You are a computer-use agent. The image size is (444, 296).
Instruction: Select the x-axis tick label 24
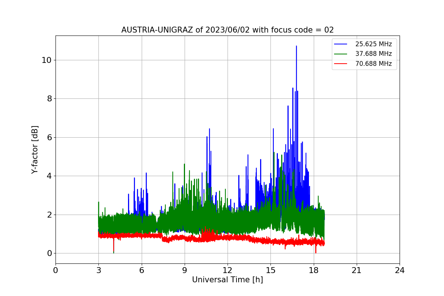click(x=400, y=270)
